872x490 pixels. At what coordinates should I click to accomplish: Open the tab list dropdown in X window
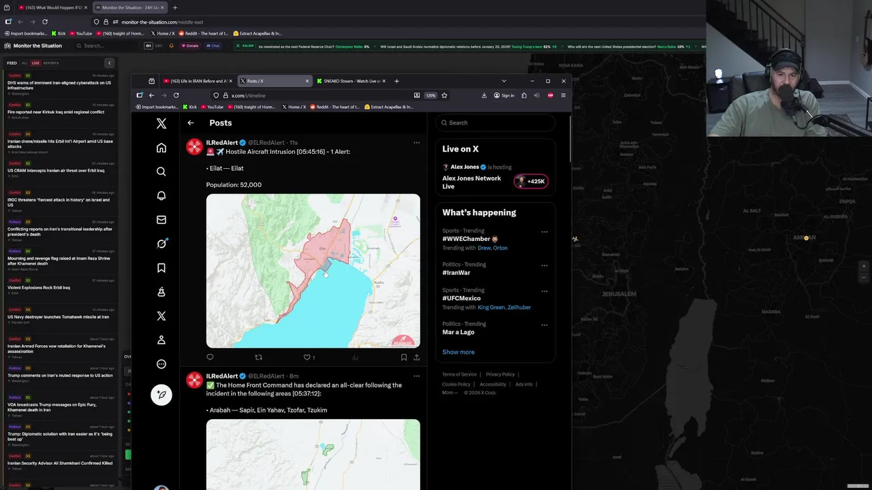coord(504,81)
